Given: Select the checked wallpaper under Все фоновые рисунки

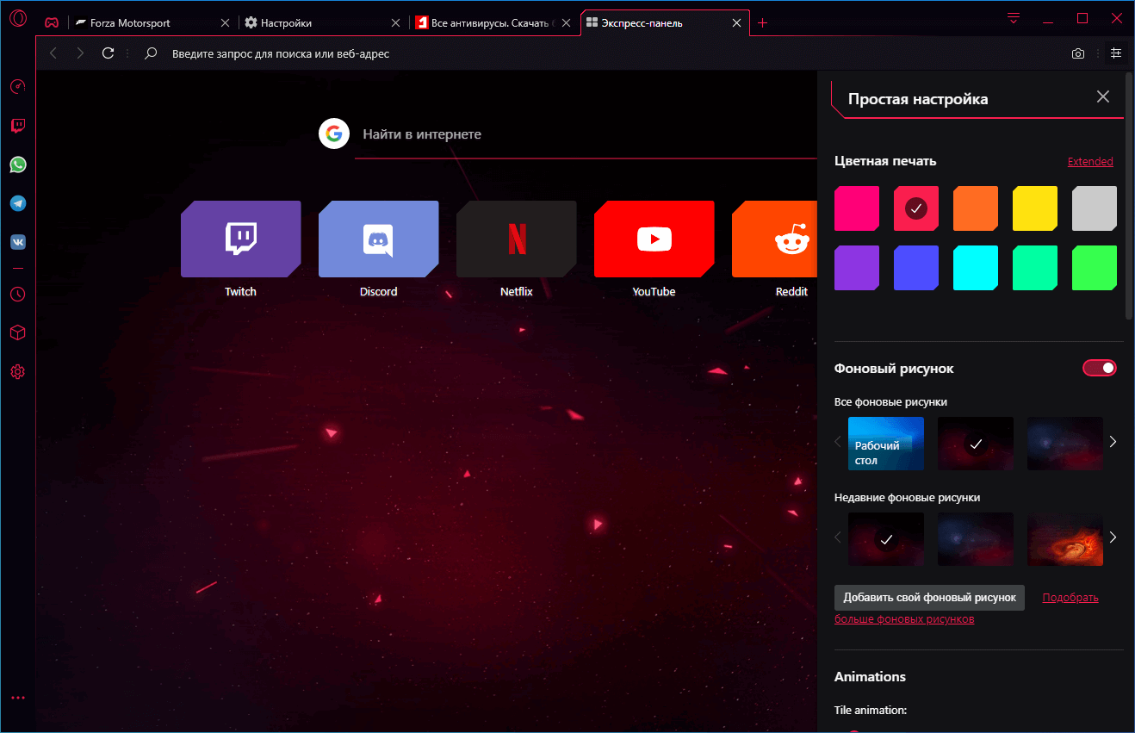Looking at the screenshot, I should pyautogui.click(x=976, y=444).
